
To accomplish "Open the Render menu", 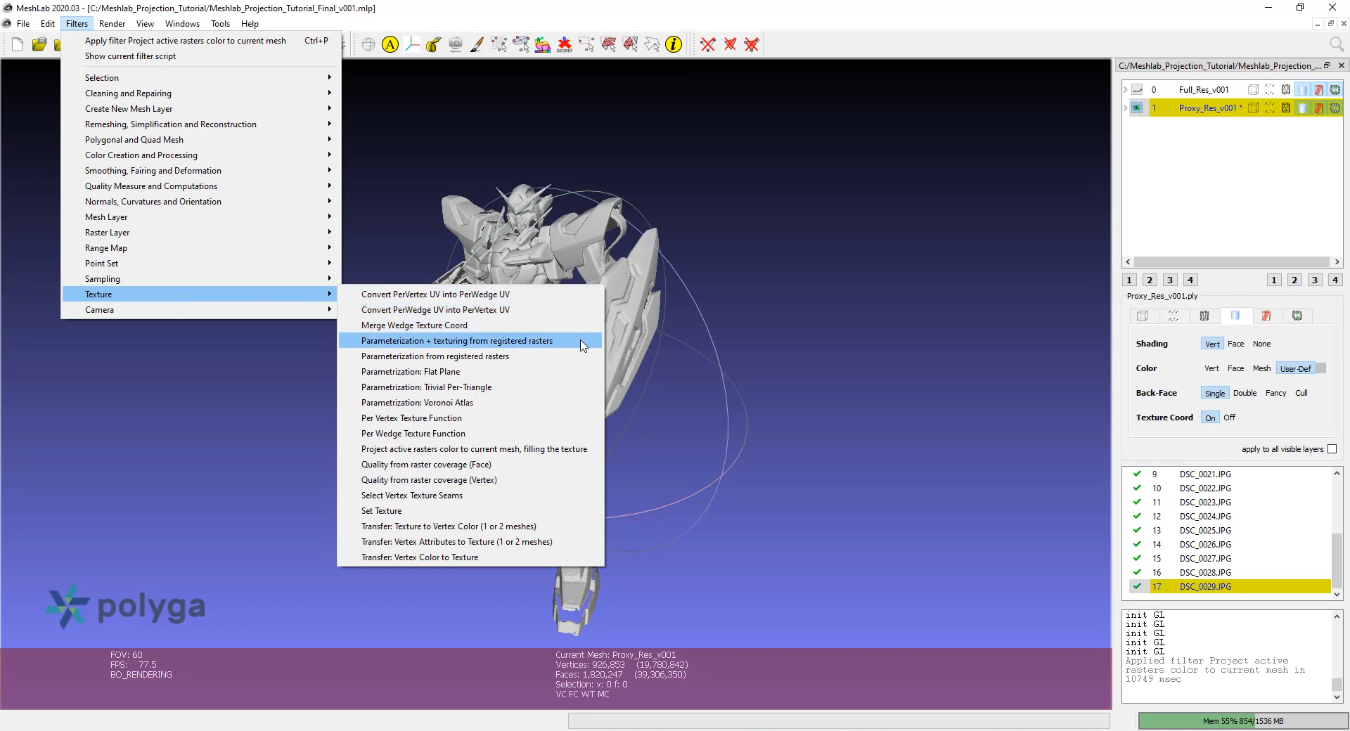I will click(x=112, y=23).
